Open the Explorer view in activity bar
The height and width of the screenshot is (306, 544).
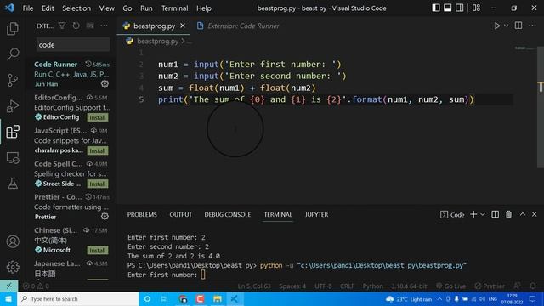(x=13, y=28)
